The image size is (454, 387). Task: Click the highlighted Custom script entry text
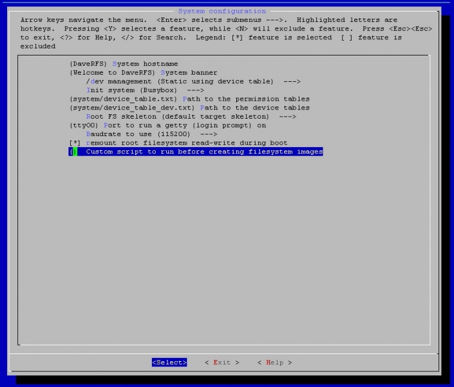click(204, 152)
